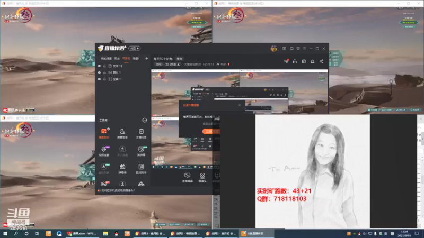The image size is (424, 238).
Task: Toggle visibility of 图片 1 source
Action: pyautogui.click(x=99, y=72)
